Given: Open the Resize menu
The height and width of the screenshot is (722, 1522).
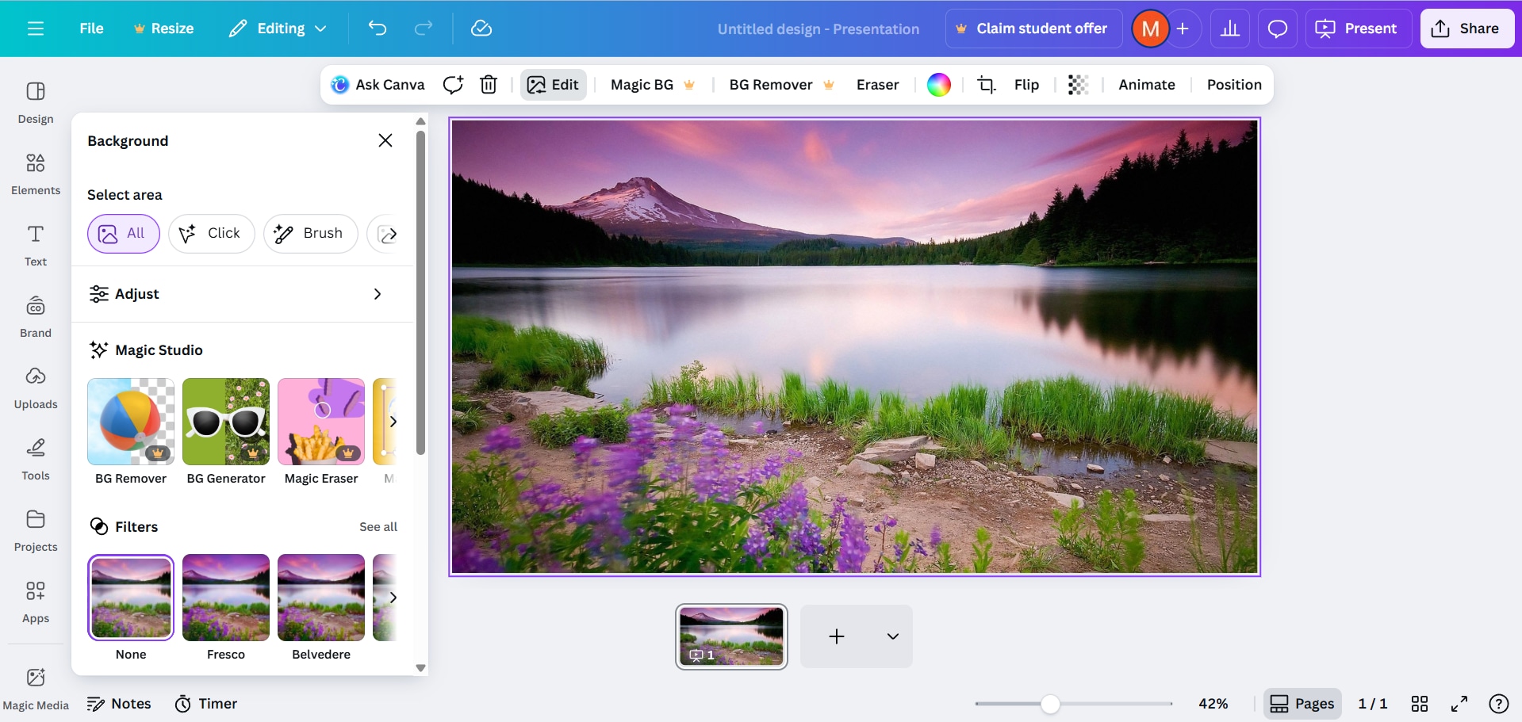Looking at the screenshot, I should tap(163, 29).
